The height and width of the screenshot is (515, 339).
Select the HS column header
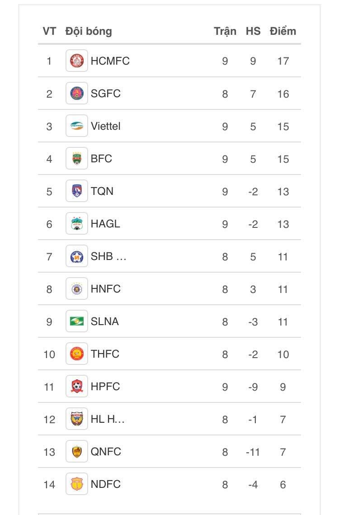point(253,31)
